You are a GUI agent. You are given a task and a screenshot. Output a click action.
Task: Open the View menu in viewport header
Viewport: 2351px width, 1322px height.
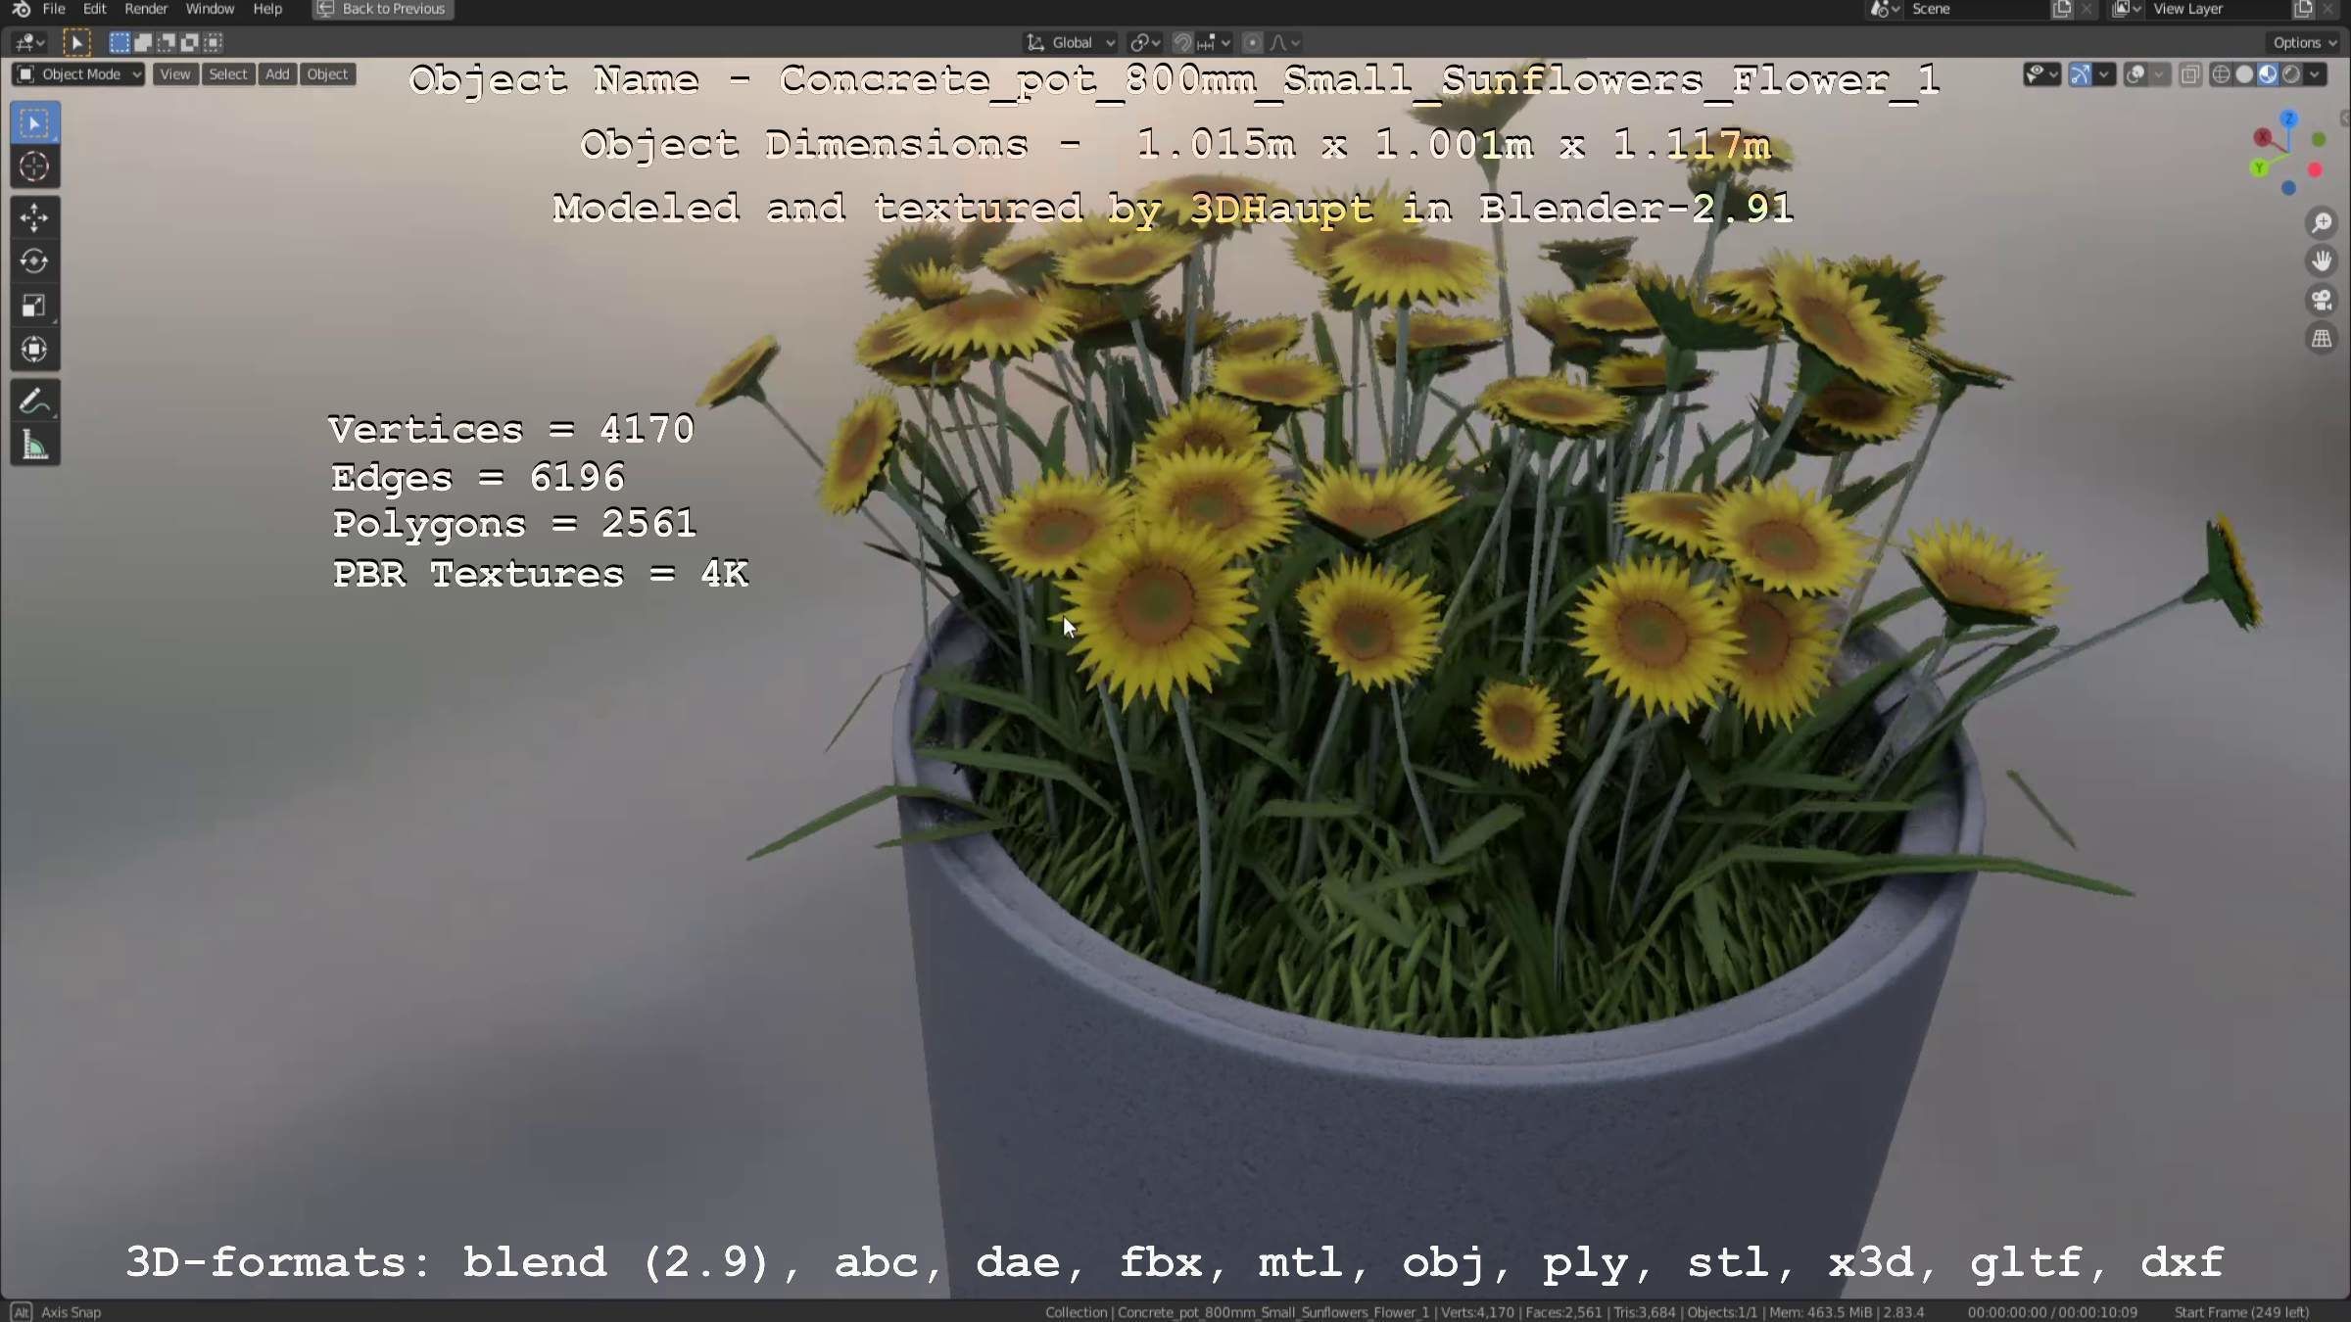[175, 74]
